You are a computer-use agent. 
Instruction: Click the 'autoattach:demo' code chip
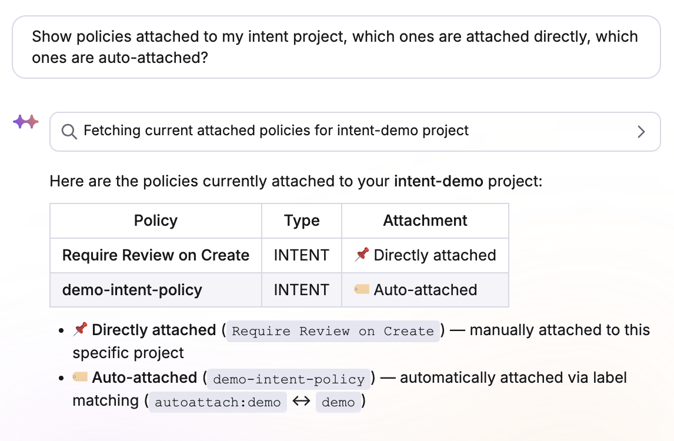(218, 402)
